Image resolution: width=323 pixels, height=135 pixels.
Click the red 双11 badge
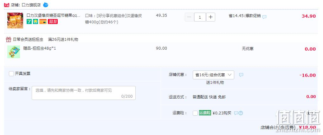coord(53,21)
